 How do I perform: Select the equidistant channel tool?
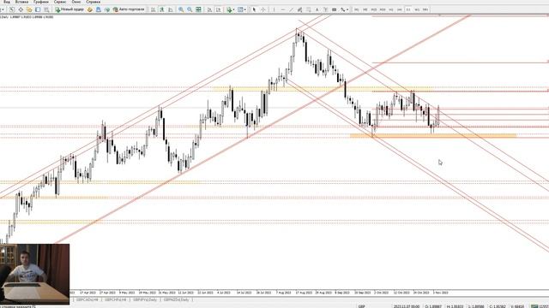point(299,9)
